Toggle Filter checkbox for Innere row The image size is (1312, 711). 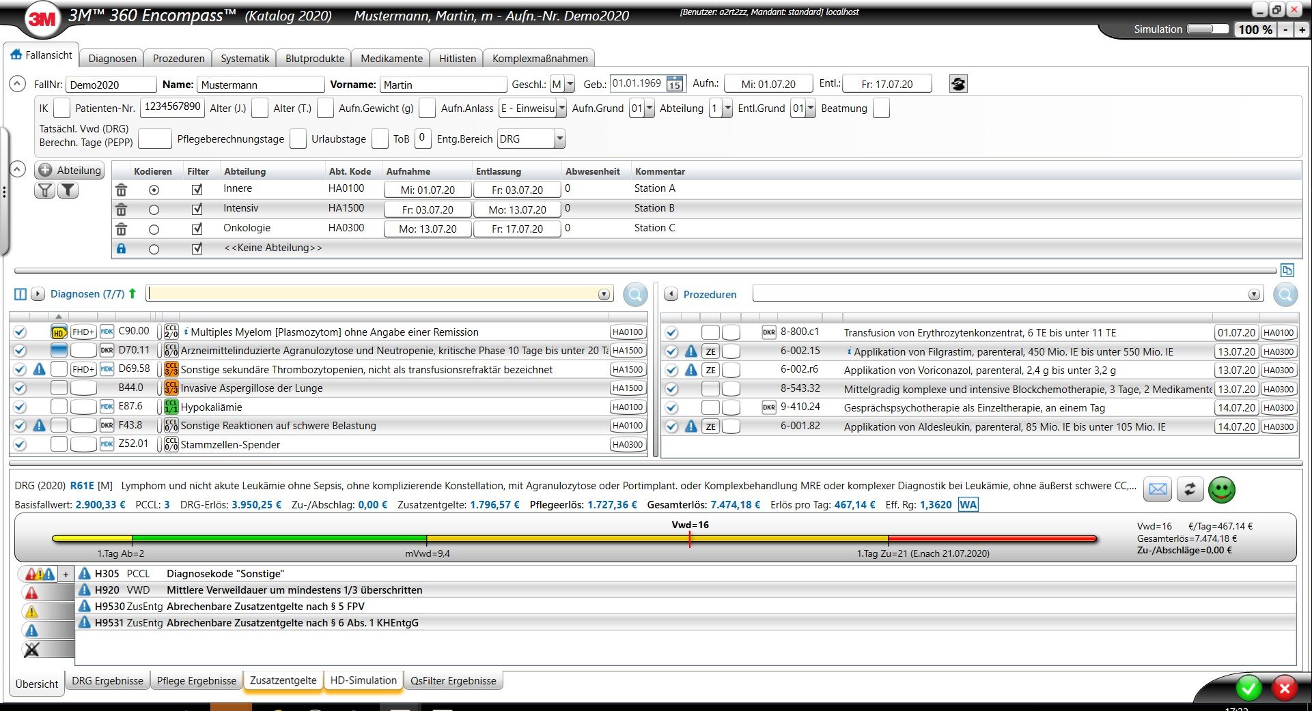(x=197, y=190)
